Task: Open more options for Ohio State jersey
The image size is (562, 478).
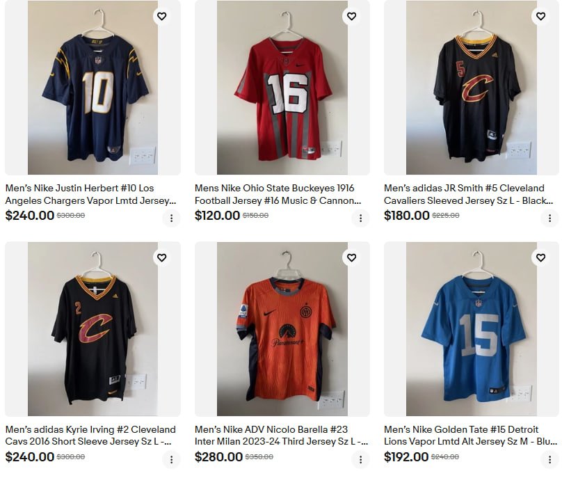Action: (360, 218)
